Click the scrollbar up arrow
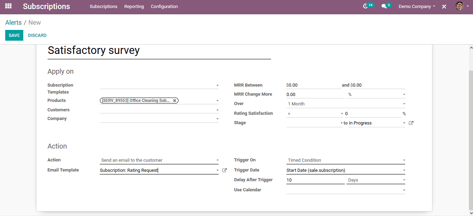This screenshot has height=216, width=473. coord(471,47)
